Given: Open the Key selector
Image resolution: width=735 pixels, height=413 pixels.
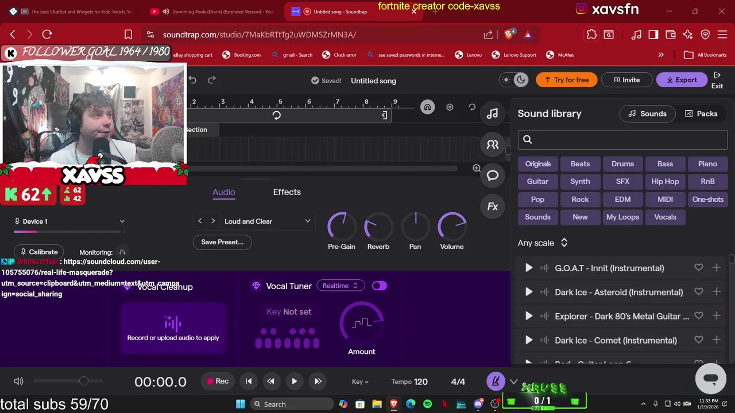Looking at the screenshot, I should (360, 382).
